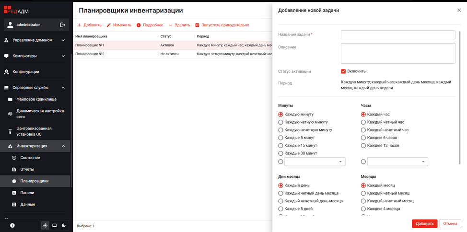Image resolution: width=467 pixels, height=232 pixels.
Task: Open Подробнее details for the selected scheduler
Action: click(x=150, y=25)
